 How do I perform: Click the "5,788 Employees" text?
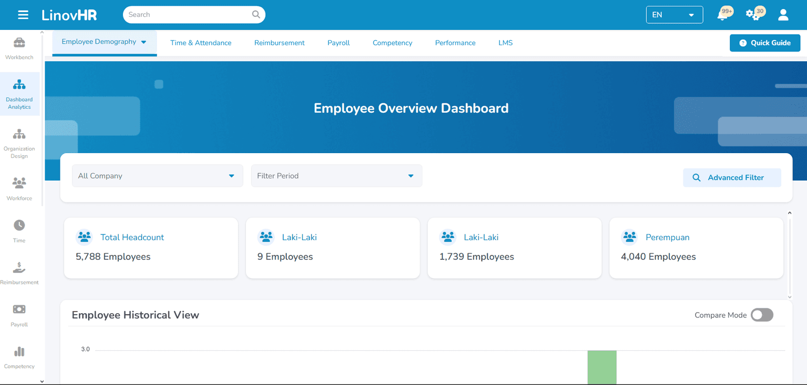tap(113, 256)
